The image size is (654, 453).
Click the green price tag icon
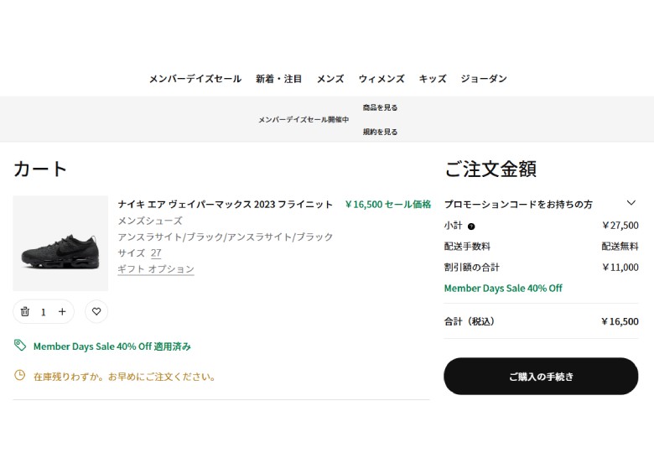(x=20, y=345)
